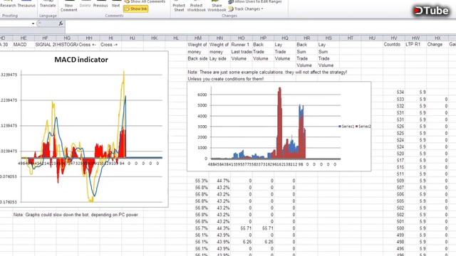Click the Track Changes icon
Viewport: 456px width, 256px height.
231,9
